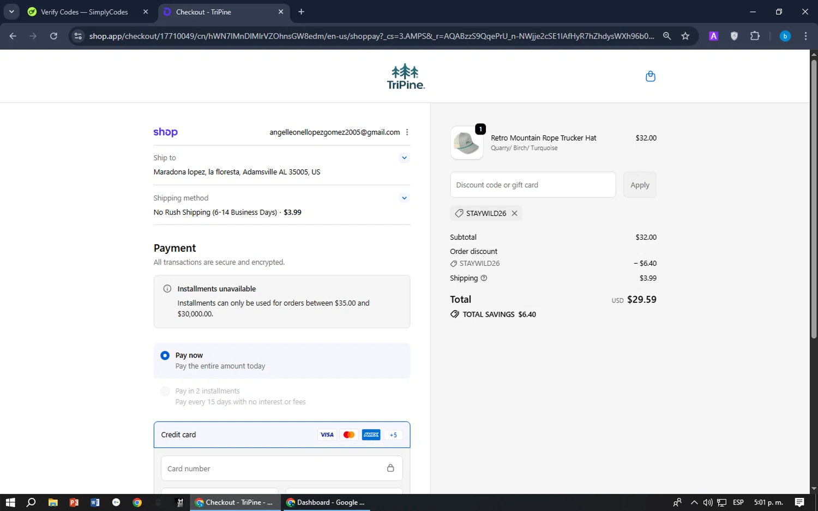This screenshot has height=511, width=818.
Task: Open the Shop account options menu
Action: [x=407, y=132]
